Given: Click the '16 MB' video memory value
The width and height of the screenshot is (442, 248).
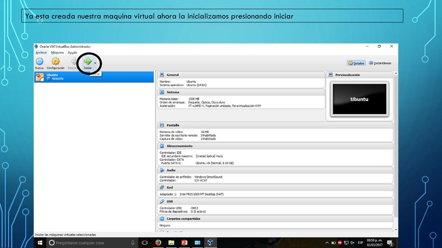Looking at the screenshot, I should point(205,132).
